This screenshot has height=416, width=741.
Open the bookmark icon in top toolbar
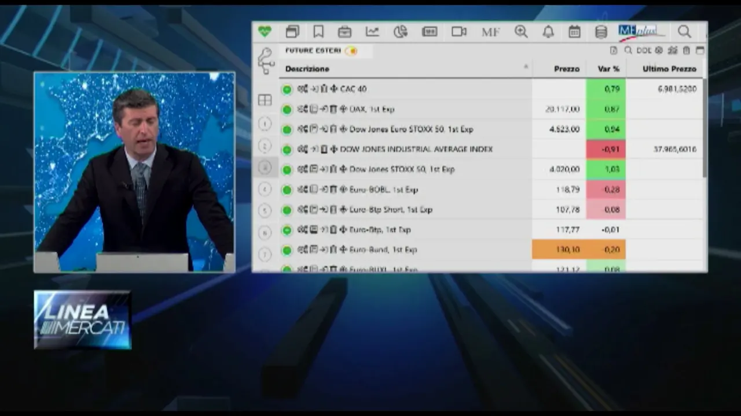pyautogui.click(x=318, y=32)
